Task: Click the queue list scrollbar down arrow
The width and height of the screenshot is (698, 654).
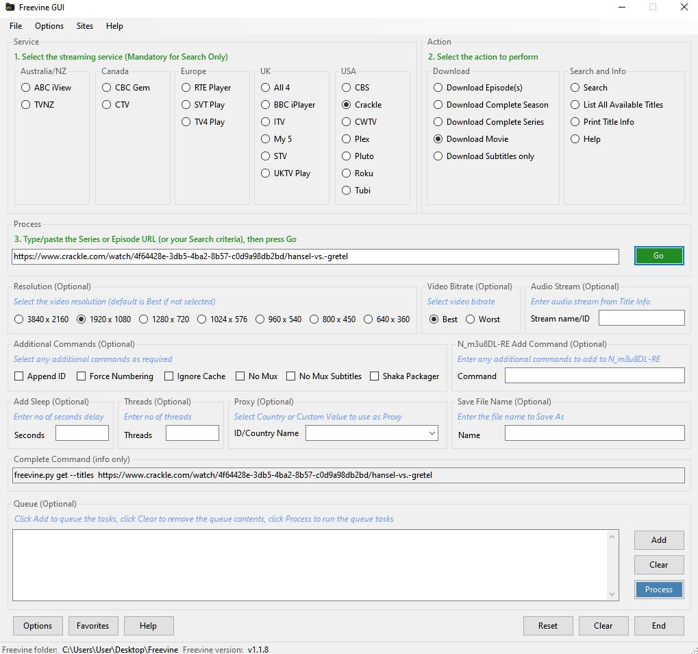Action: pos(612,594)
